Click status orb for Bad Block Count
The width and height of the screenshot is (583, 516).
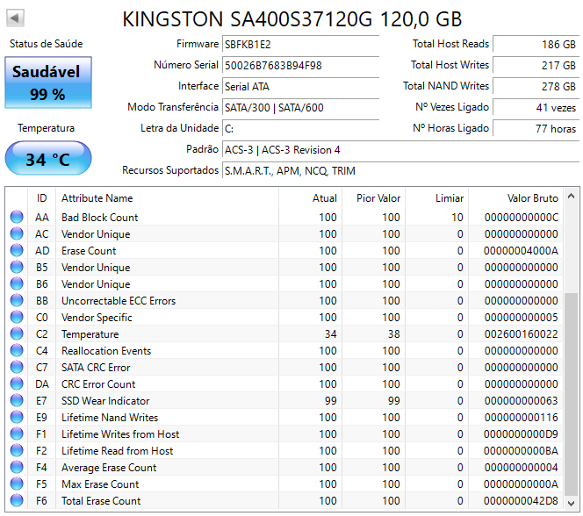point(17,217)
